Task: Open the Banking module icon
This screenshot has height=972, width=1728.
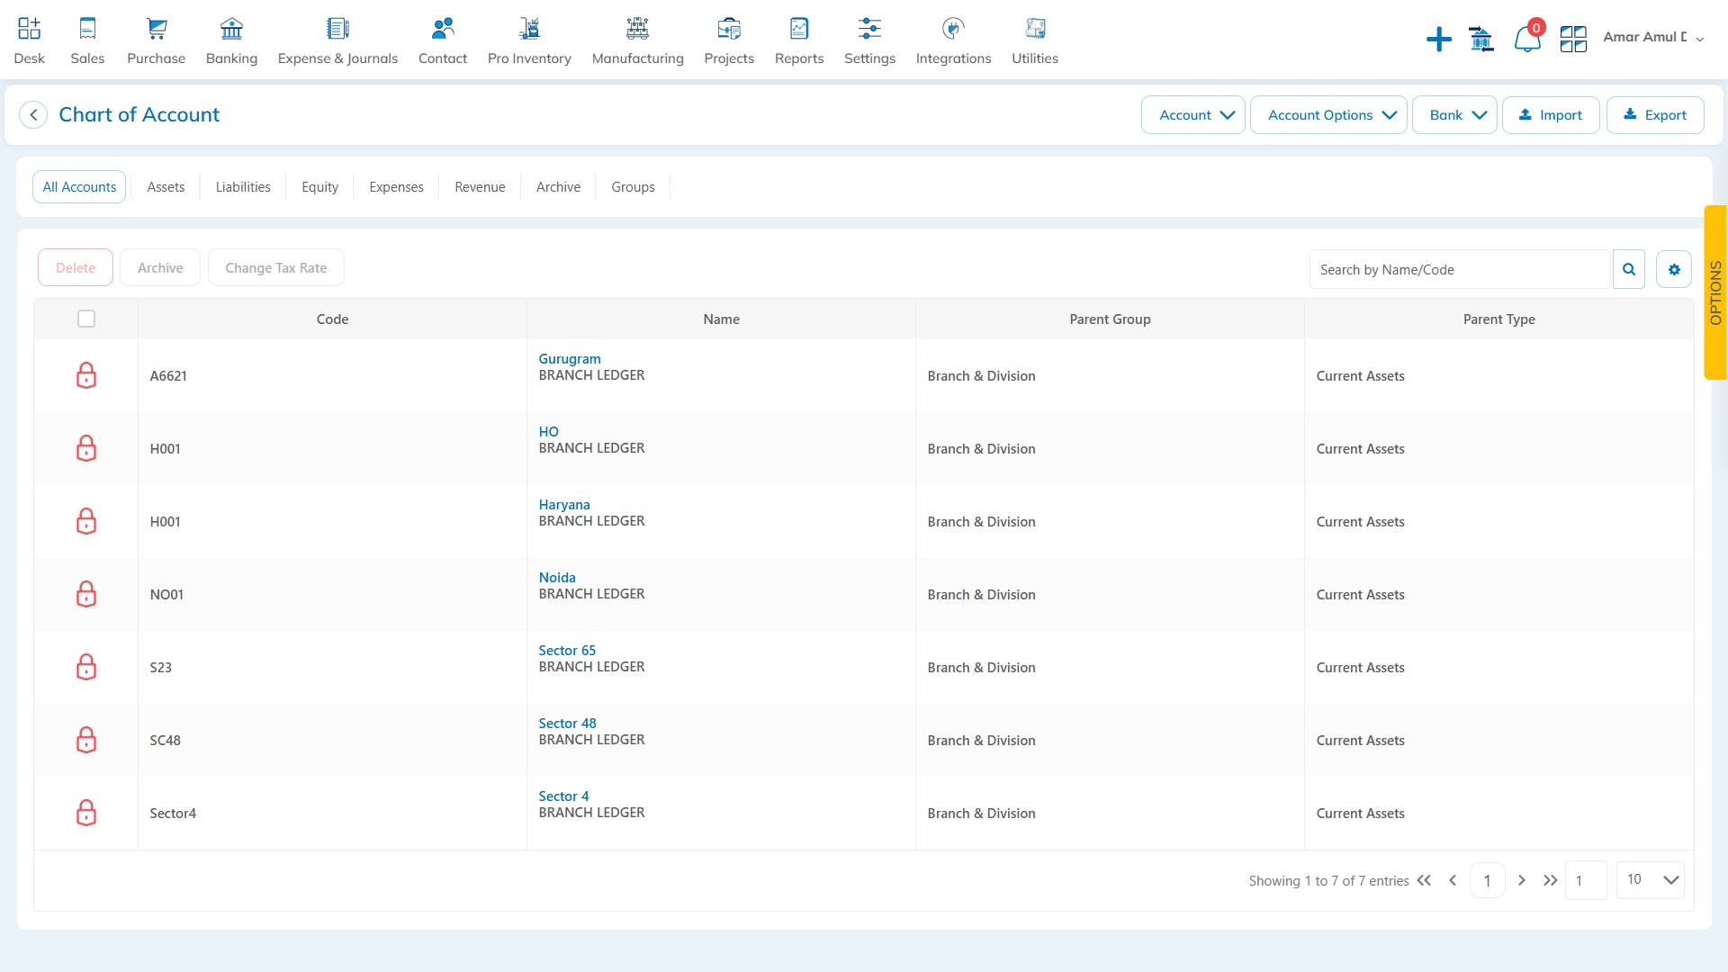Action: 231,29
